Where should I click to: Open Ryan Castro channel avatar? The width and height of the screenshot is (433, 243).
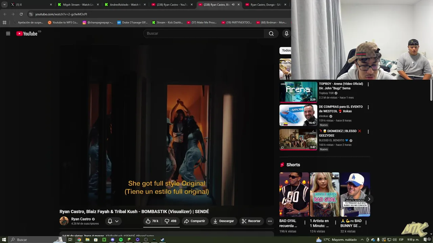pos(64,221)
